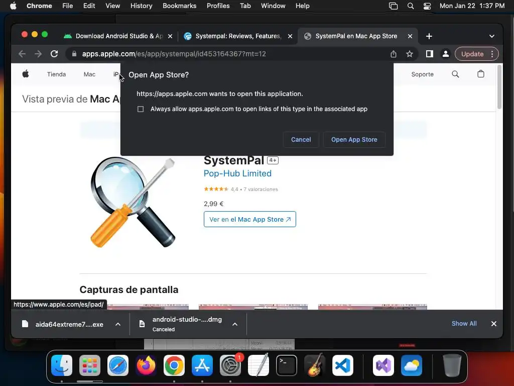
Task: Click Cancel in the dialog
Action: click(x=301, y=140)
